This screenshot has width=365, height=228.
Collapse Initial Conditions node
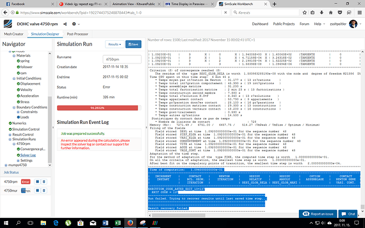(14, 78)
